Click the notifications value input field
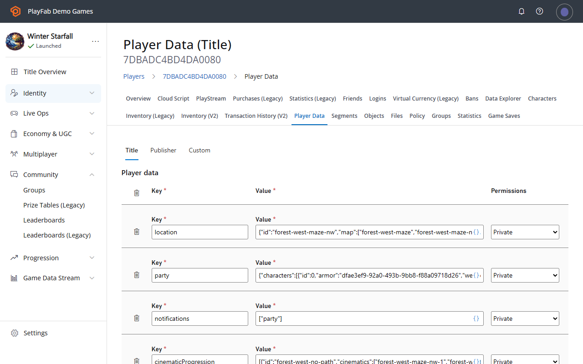Screen dimensions: 583x364 pyautogui.click(x=369, y=318)
